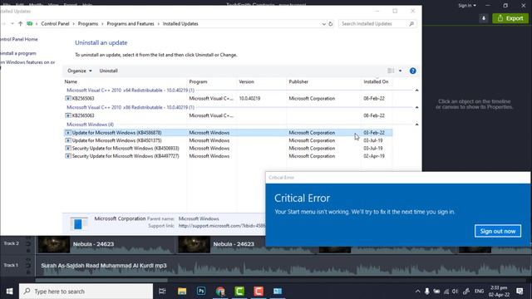Select Security Update for Microsoft Windows (KB4497727)

(x=228, y=156)
